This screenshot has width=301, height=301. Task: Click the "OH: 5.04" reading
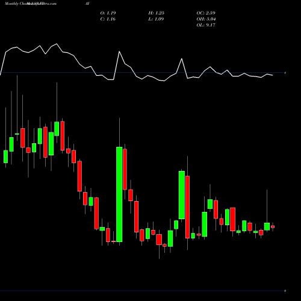tap(206, 19)
